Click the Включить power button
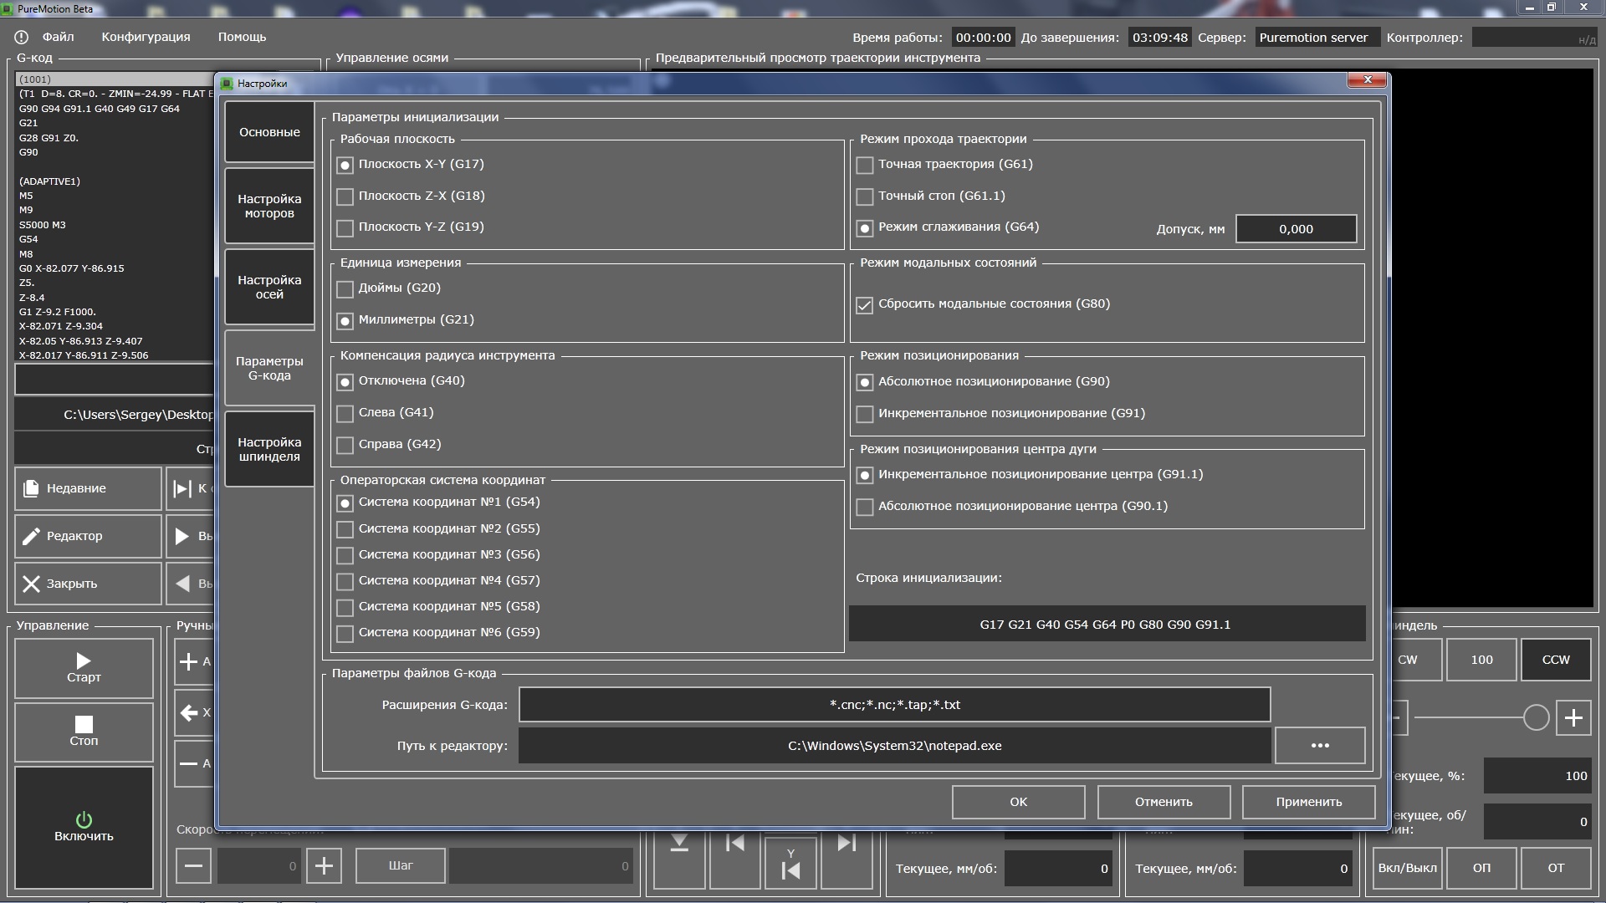The height and width of the screenshot is (903, 1606). tap(84, 827)
